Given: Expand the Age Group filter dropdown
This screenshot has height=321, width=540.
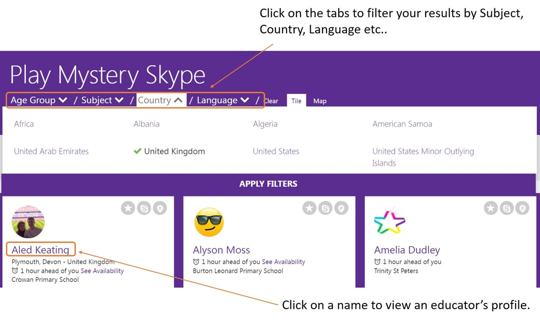Looking at the screenshot, I should 39,100.
